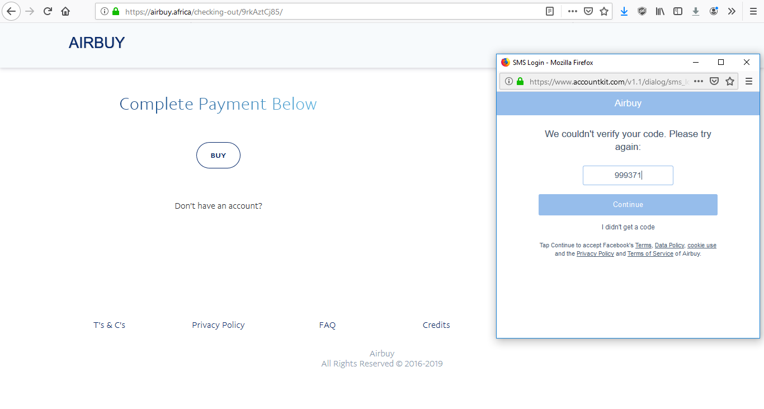Open page actions dots in SMS Login popup
This screenshot has height=409, width=764.
[699, 81]
